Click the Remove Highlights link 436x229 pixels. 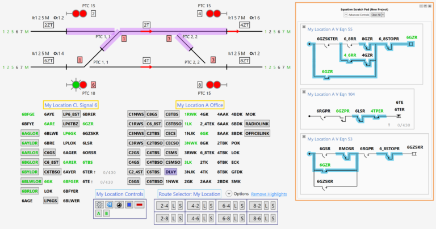[269, 194]
